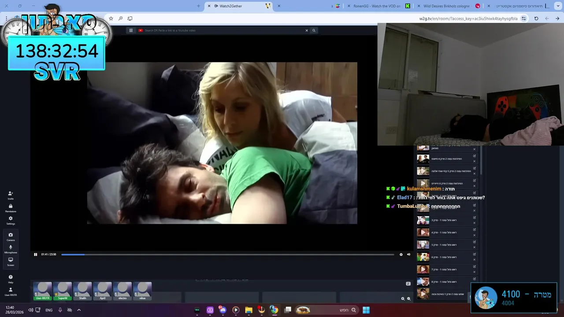Open room Permissions lock icon
The height and width of the screenshot is (317, 564).
11,208
